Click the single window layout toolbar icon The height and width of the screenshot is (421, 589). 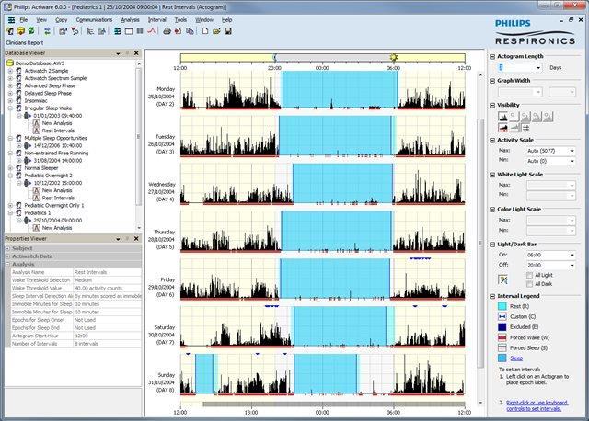coord(129,31)
